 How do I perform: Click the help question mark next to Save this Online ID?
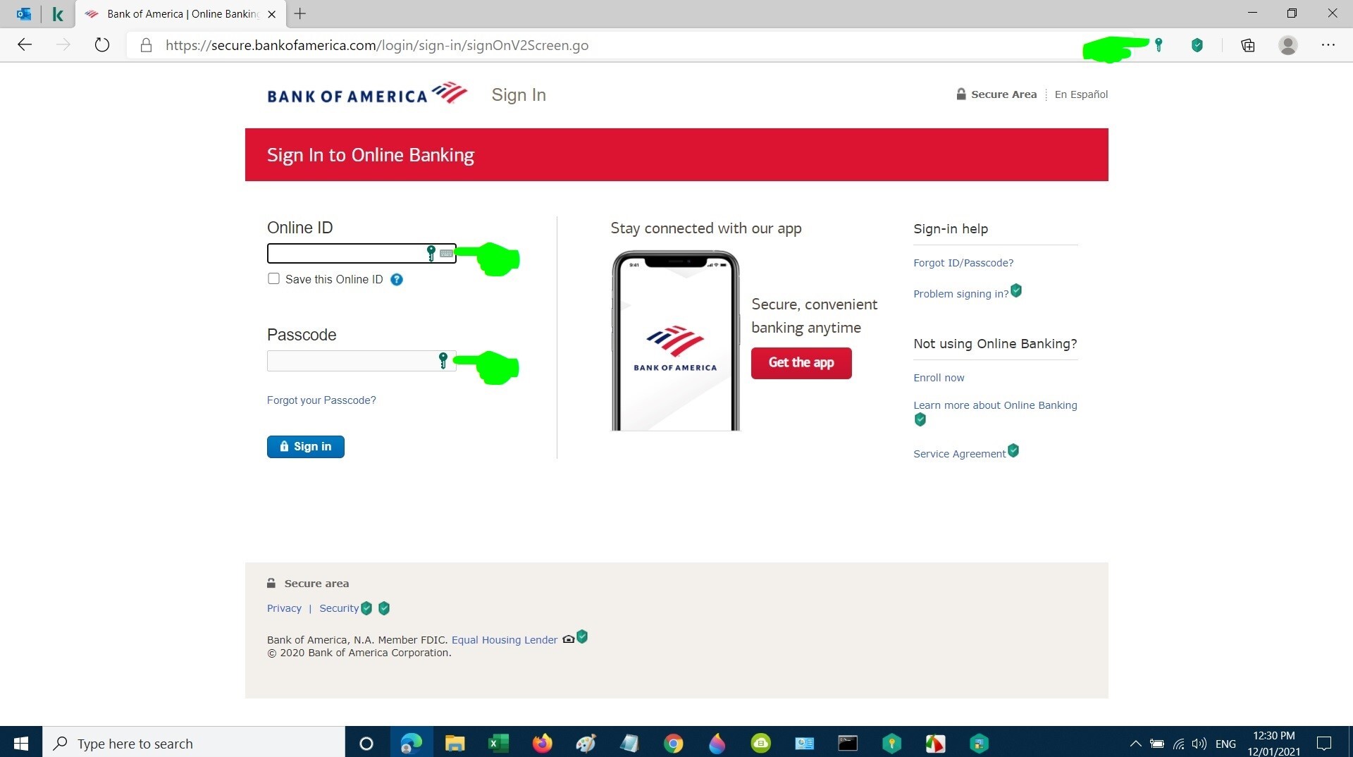point(397,280)
